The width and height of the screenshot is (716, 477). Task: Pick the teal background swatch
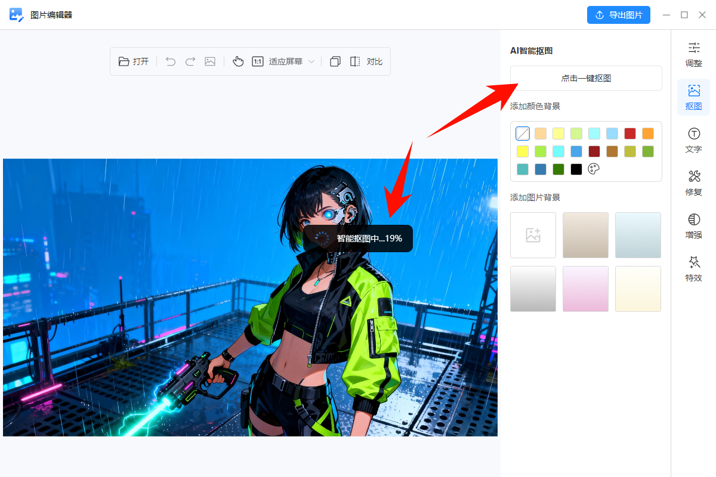tap(523, 169)
